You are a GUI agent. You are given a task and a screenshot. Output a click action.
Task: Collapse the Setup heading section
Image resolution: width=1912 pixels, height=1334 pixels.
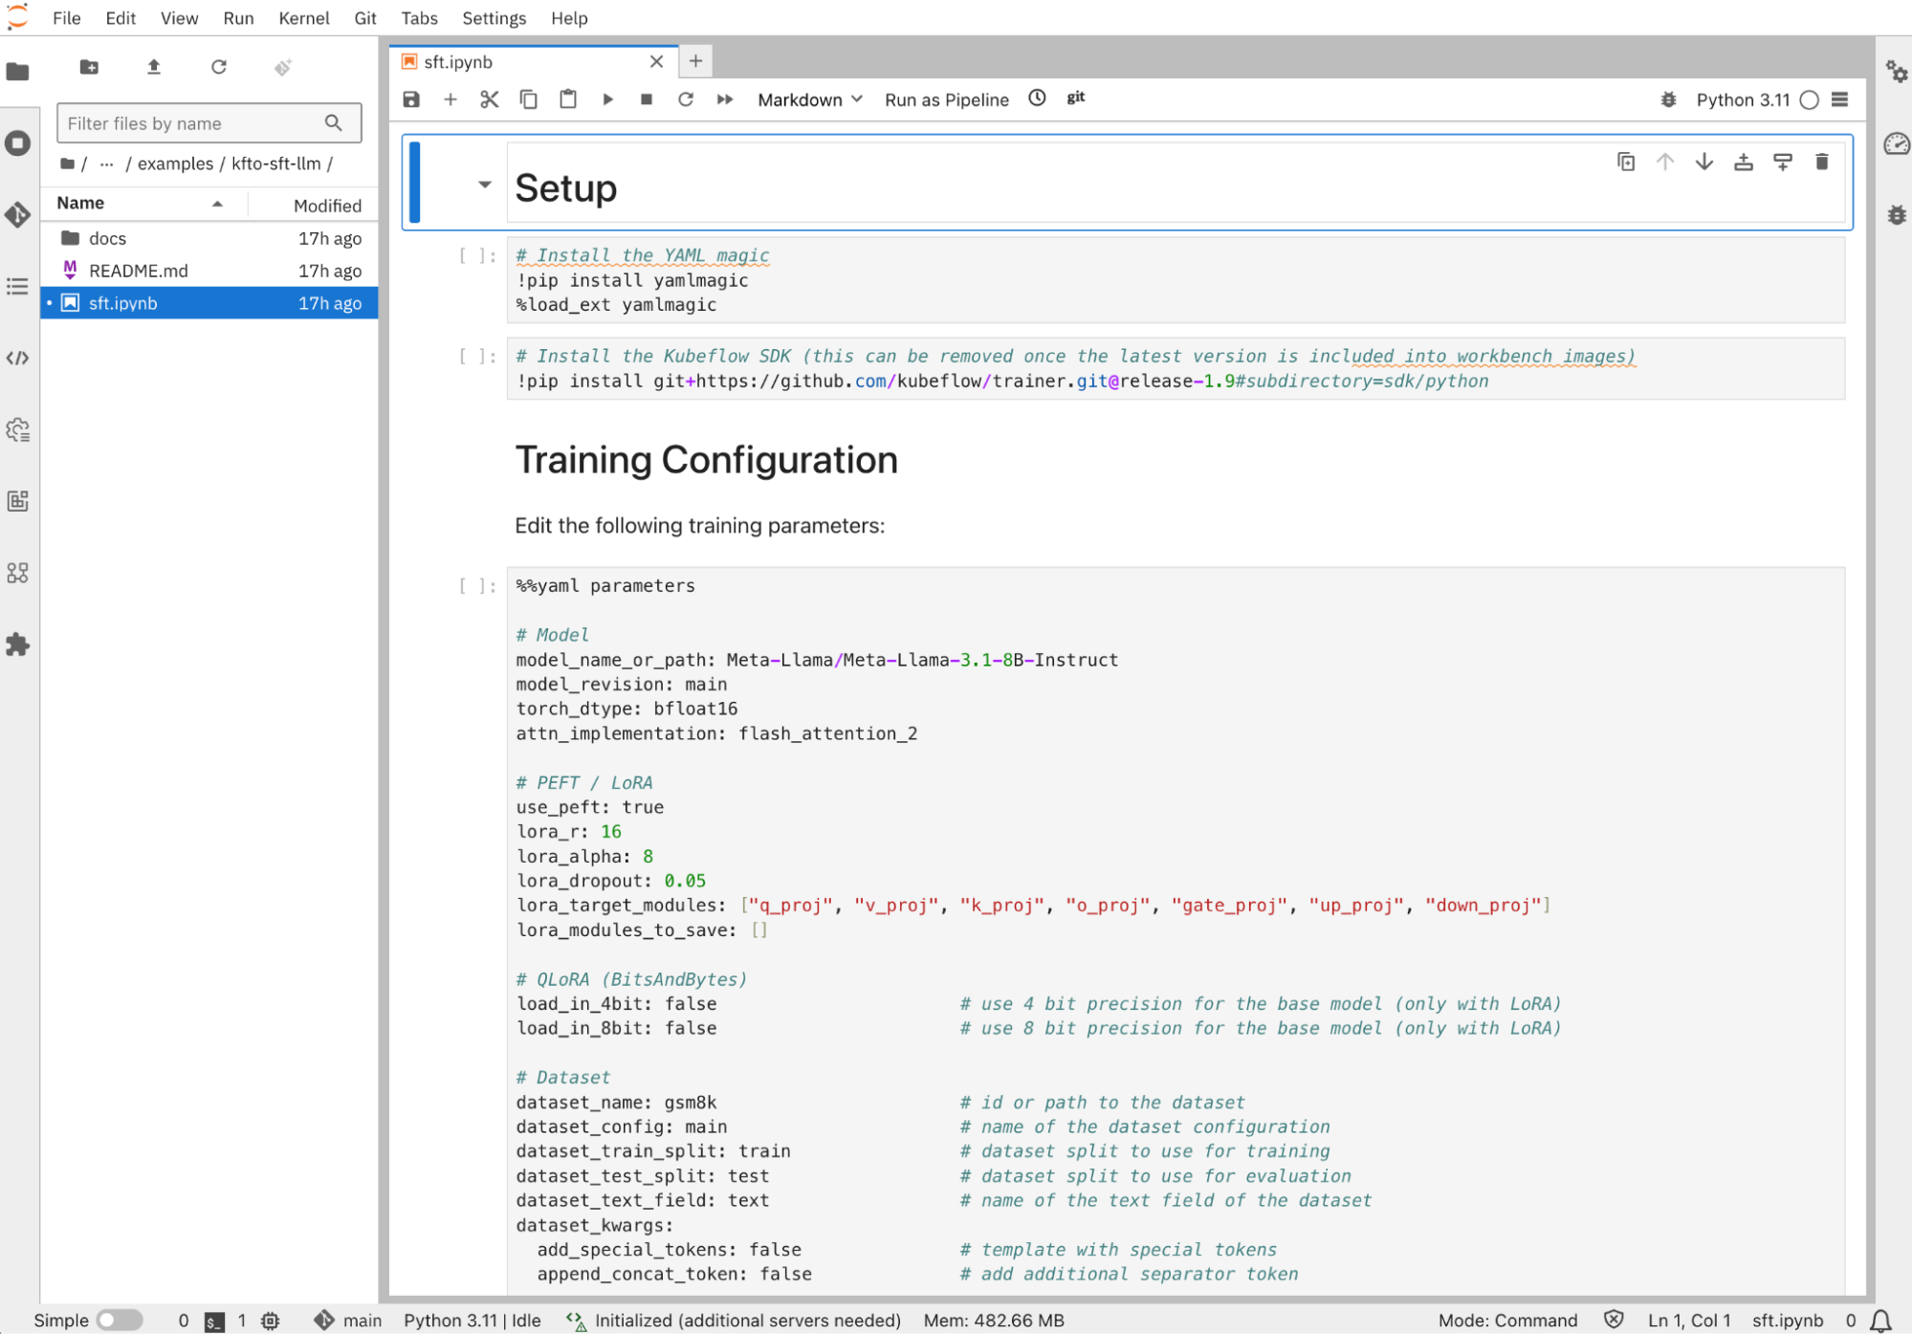(x=485, y=185)
